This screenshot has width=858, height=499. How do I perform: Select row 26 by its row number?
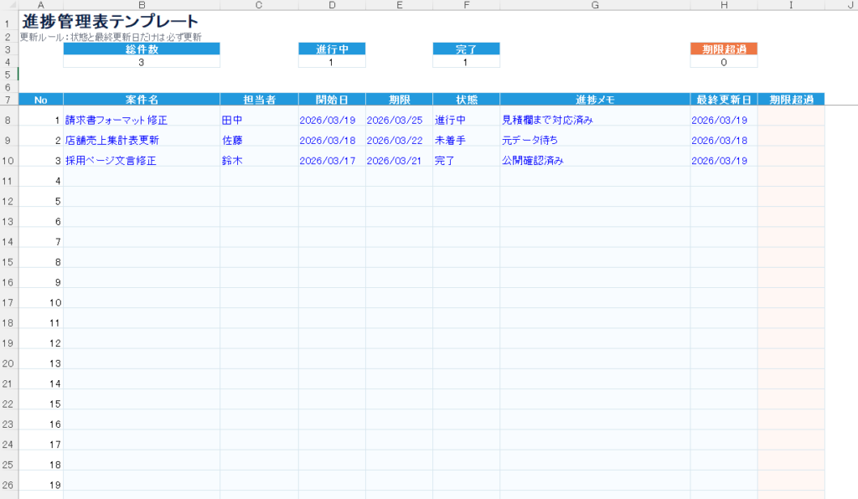8,485
